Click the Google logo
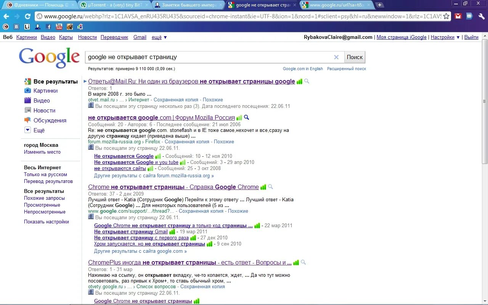This screenshot has width=488, height=305. coord(49,58)
